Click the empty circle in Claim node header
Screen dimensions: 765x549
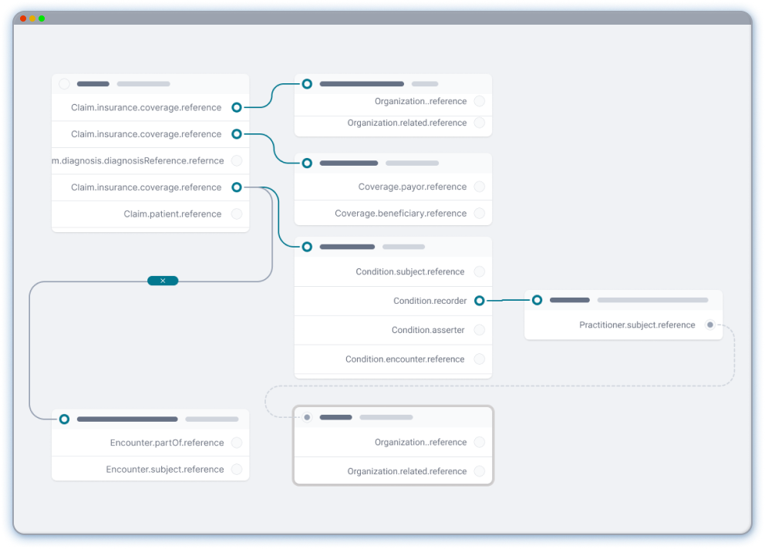pos(65,84)
